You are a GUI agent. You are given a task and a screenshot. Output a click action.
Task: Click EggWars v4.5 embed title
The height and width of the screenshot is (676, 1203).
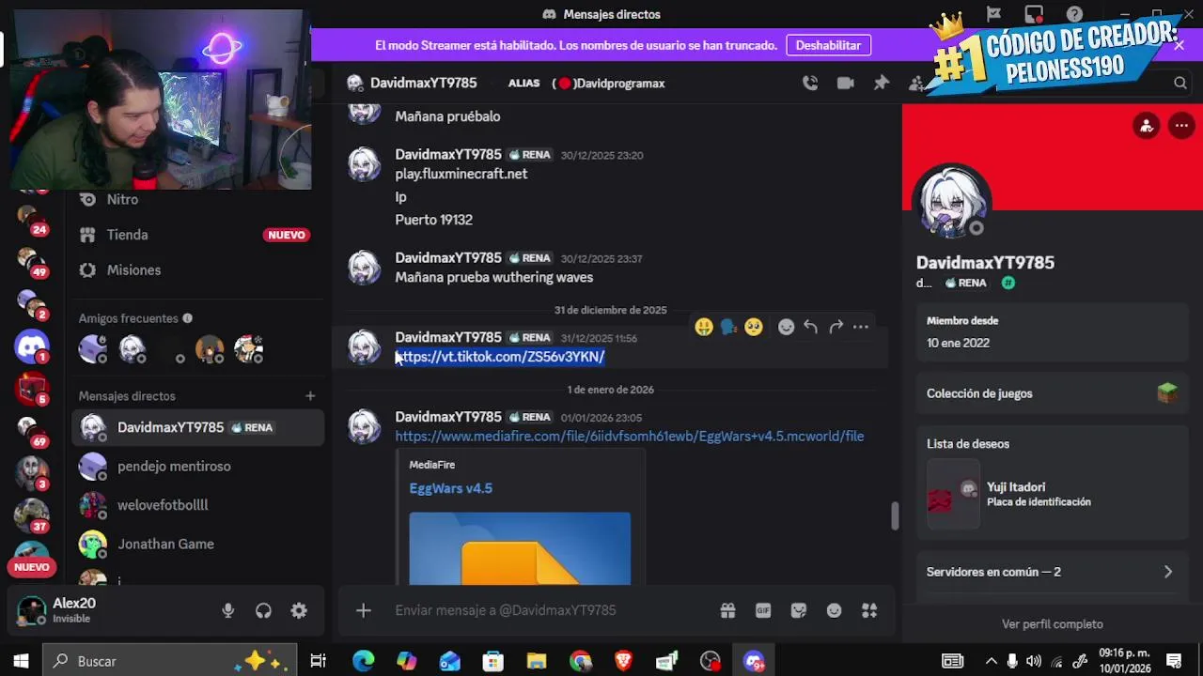pyautogui.click(x=451, y=488)
